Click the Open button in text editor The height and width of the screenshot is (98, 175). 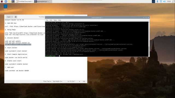tap(9, 17)
